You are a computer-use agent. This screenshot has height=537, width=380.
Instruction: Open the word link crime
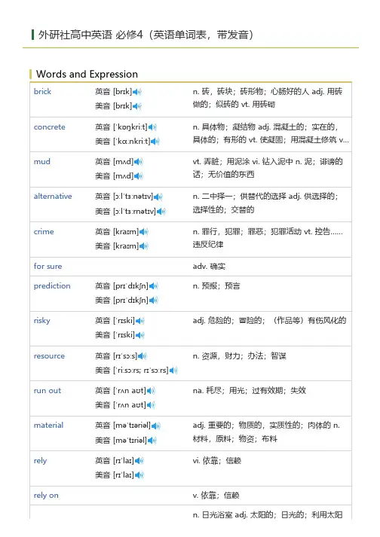44,232
